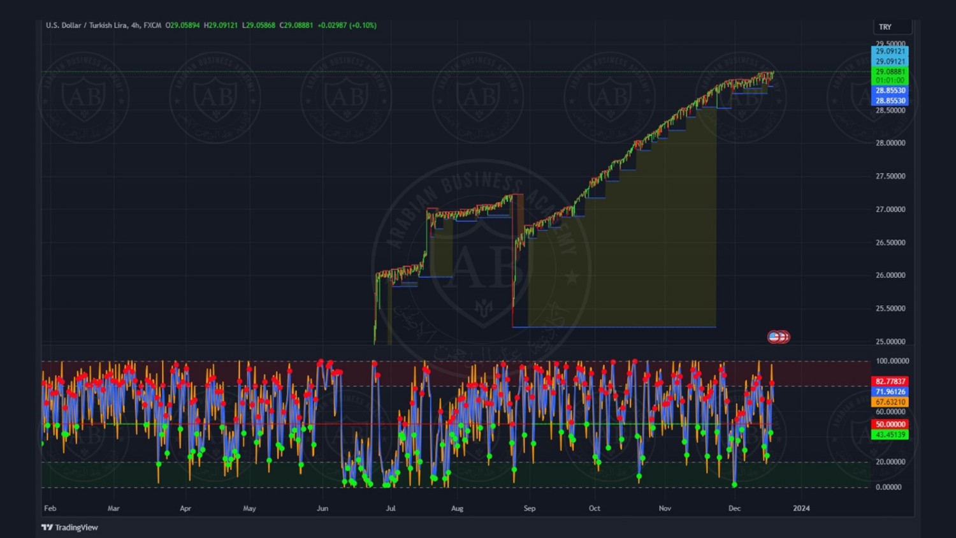Image resolution: width=956 pixels, height=538 pixels.
Task: Click the Apr label on the time axis
Action: [185, 508]
